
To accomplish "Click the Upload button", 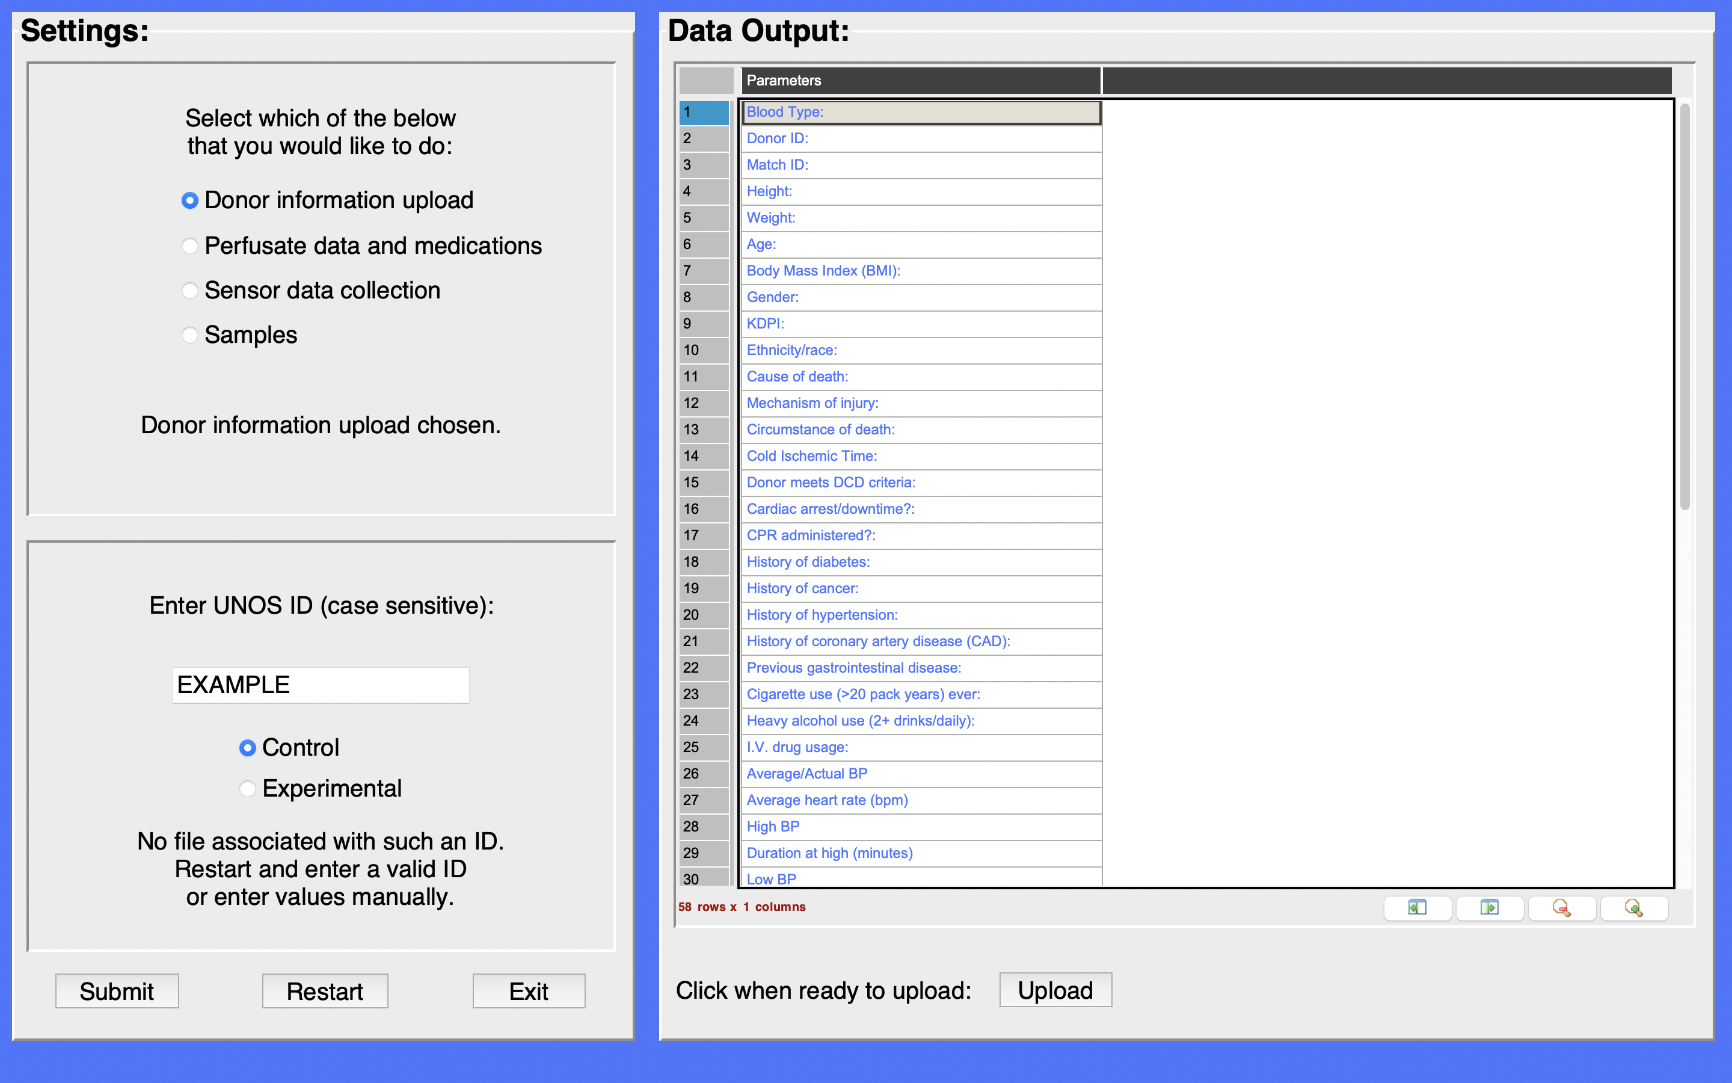I will pyautogui.click(x=1055, y=990).
